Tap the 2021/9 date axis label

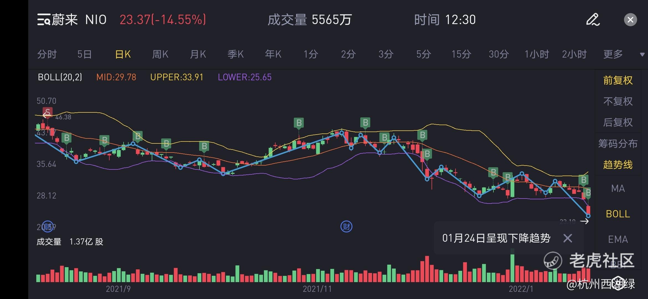118,289
